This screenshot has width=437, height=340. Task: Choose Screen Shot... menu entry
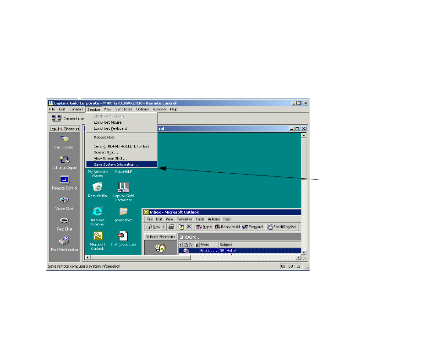point(122,152)
